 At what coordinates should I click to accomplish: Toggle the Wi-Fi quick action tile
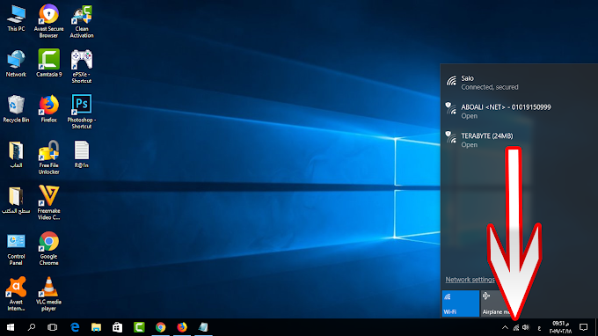pyautogui.click(x=460, y=303)
